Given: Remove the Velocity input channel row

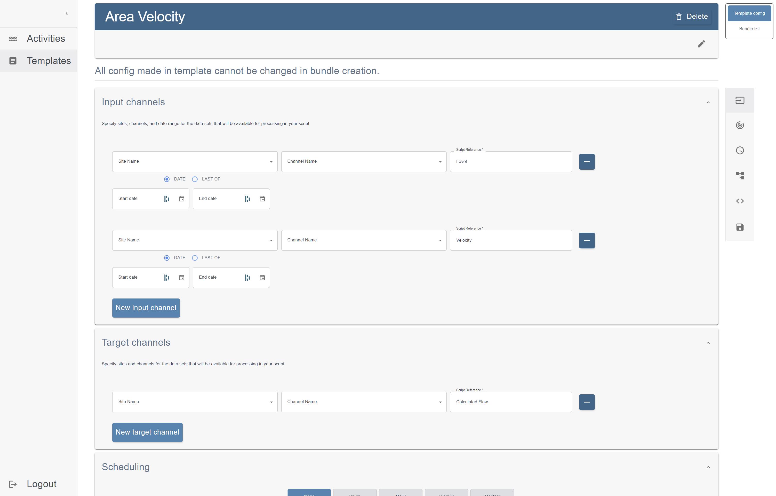Looking at the screenshot, I should [587, 240].
